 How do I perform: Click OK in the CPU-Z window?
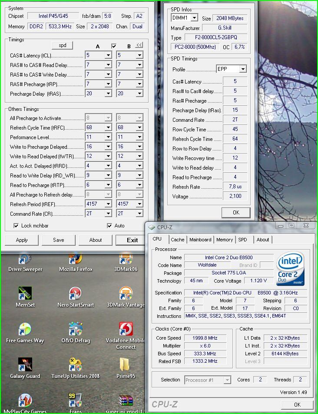[297, 405]
